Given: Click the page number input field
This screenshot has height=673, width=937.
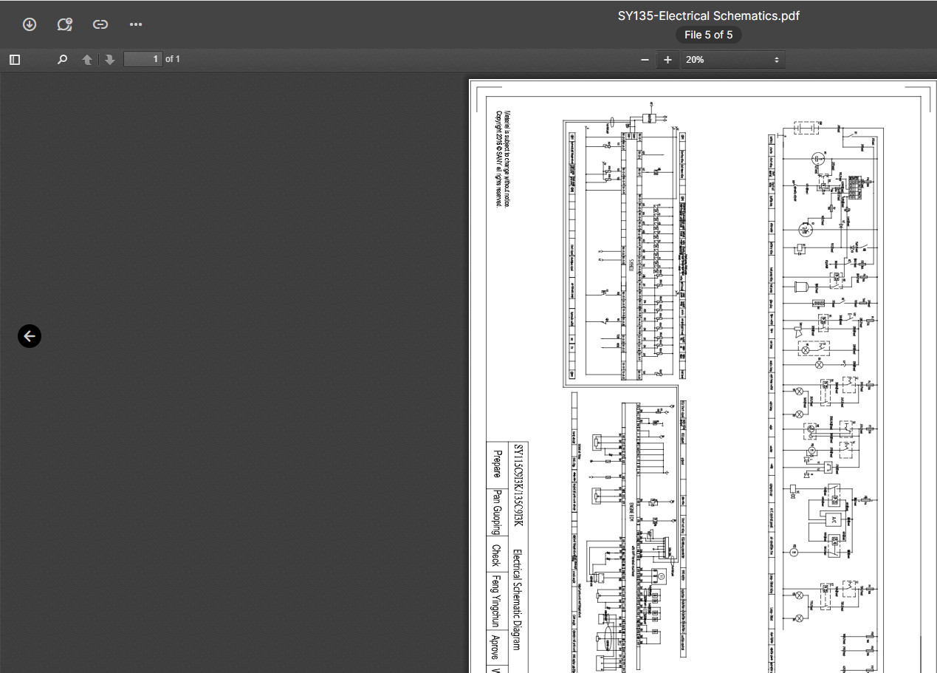Looking at the screenshot, I should tap(143, 59).
